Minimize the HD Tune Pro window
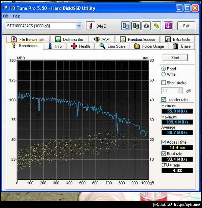Viewport: 202px width, 208px height. (179, 8)
